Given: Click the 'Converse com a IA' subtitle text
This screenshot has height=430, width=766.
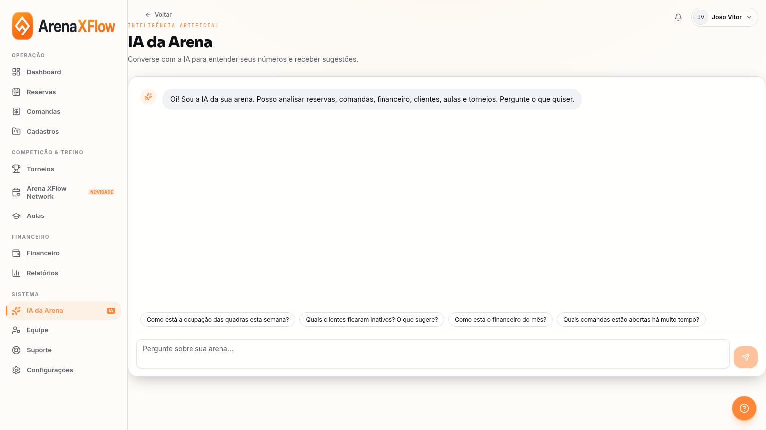Looking at the screenshot, I should pos(243,59).
